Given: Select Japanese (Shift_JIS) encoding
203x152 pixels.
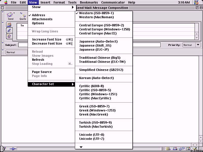Looking at the screenshot, I should point(104,46).
